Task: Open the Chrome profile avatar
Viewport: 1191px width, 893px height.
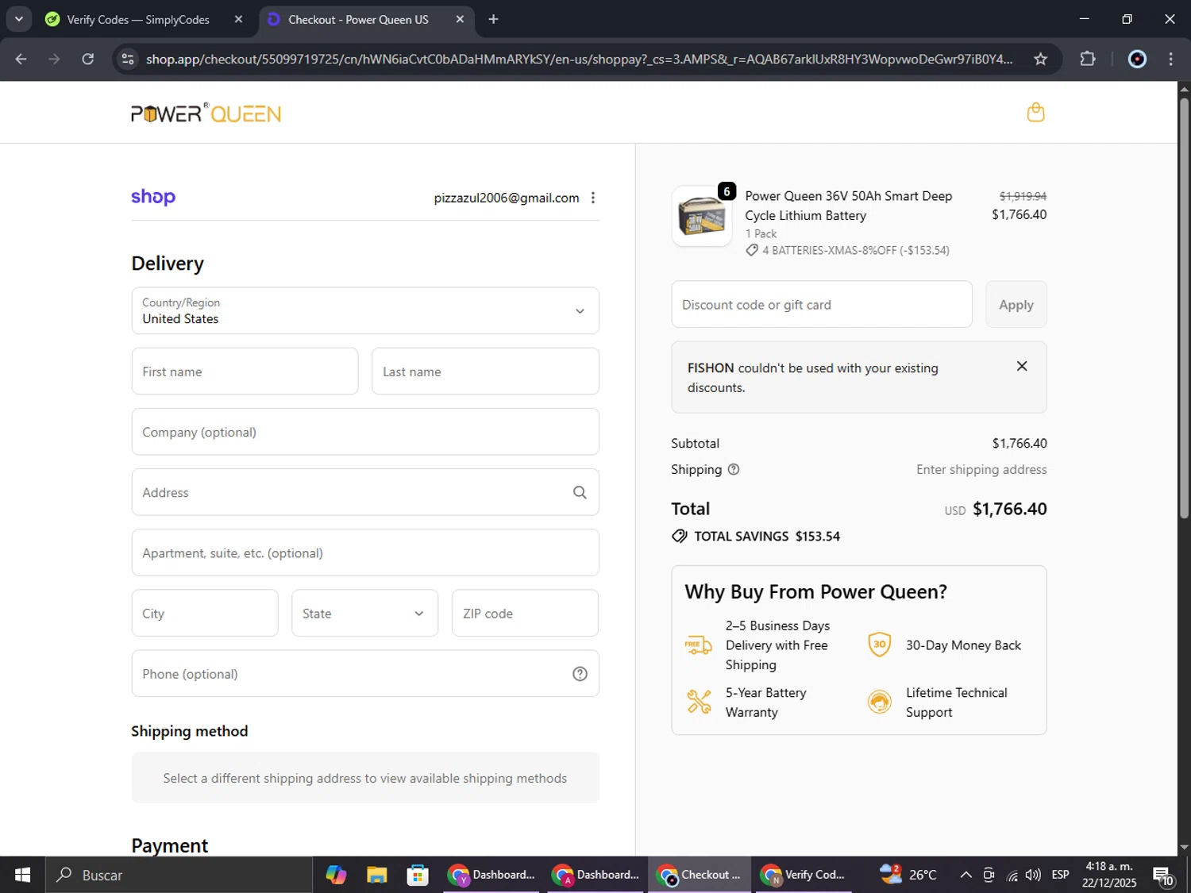Action: coord(1137,59)
